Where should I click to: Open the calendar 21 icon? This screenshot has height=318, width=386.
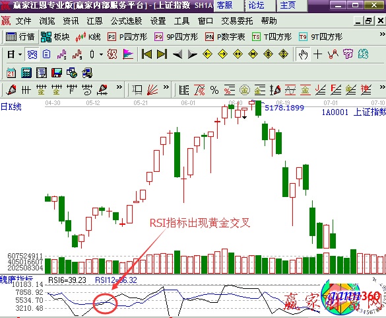point(11,73)
